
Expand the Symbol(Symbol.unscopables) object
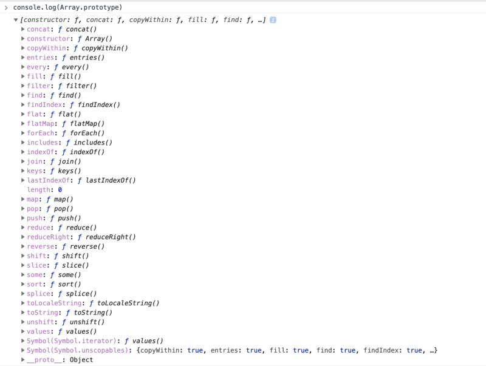pyautogui.click(x=23, y=350)
